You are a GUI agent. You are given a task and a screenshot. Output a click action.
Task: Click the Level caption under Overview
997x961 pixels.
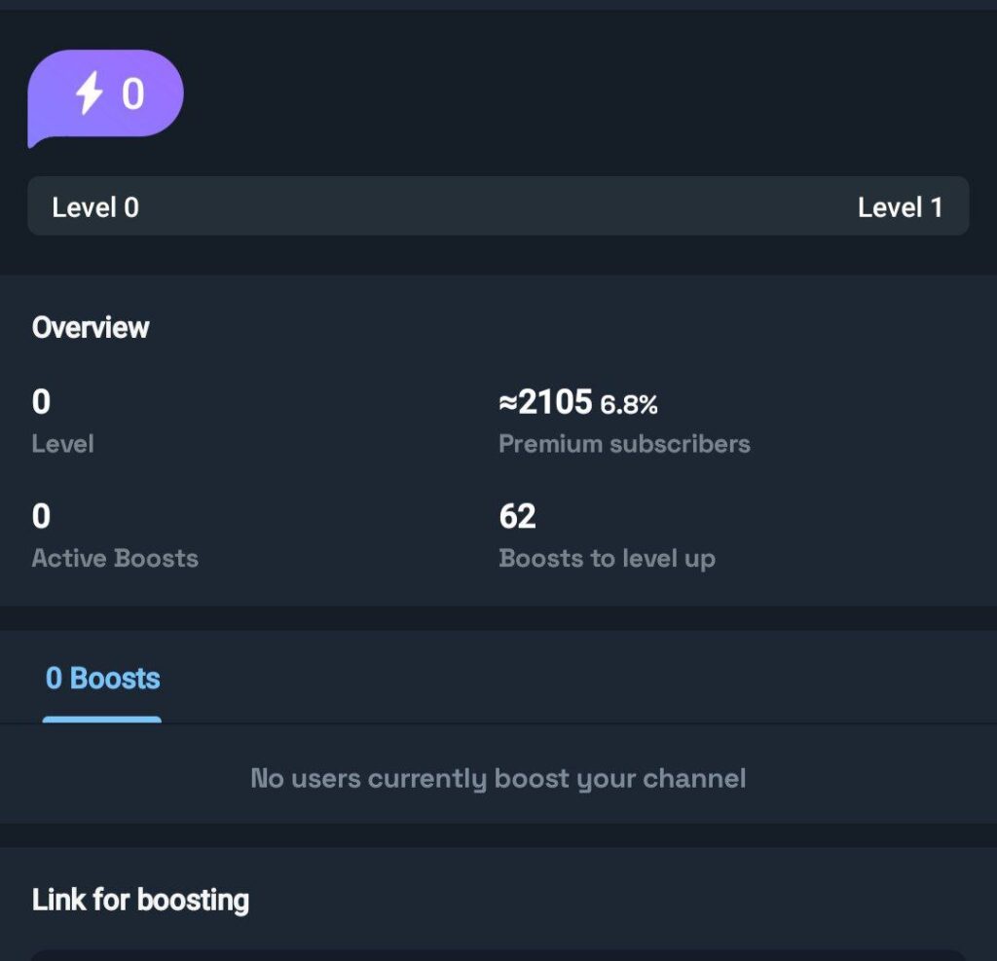point(63,444)
